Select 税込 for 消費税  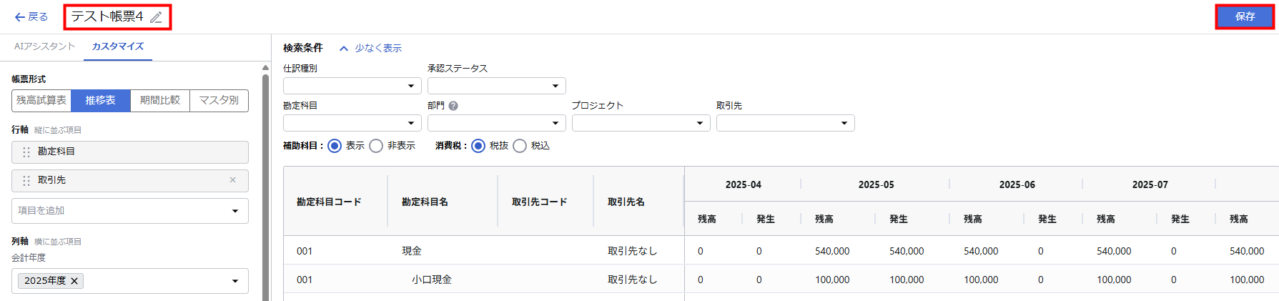pos(520,146)
